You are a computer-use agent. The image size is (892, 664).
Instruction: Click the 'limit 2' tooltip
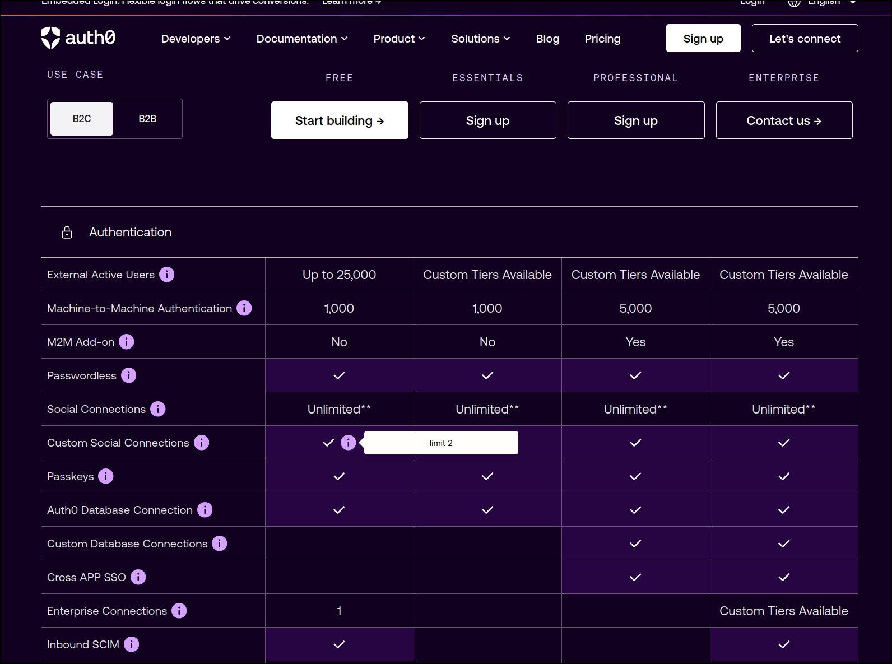441,443
